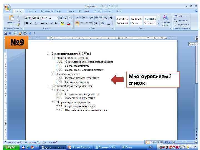
Task: Open the font size combo box
Action: click(x=53, y=18)
